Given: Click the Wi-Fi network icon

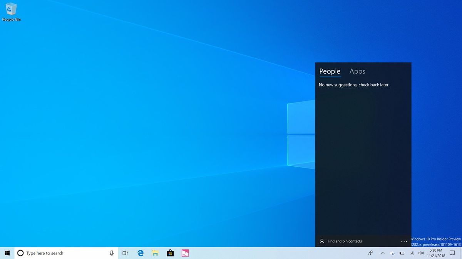Looking at the screenshot, I should [412, 253].
